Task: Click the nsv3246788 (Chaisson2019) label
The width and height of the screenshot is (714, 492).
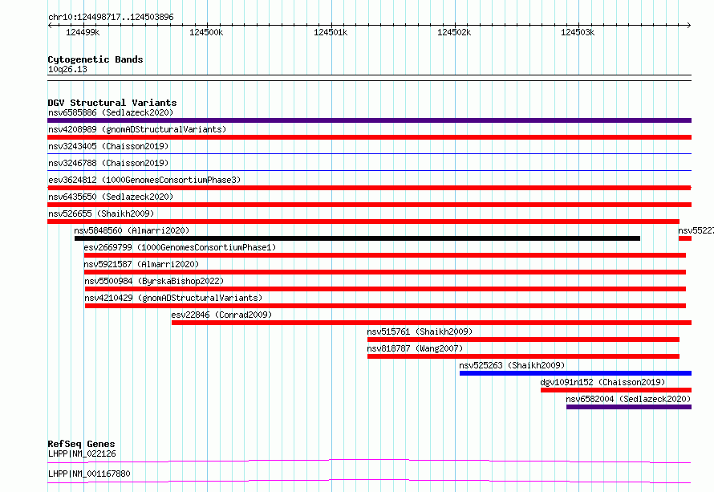Action: click(x=108, y=163)
